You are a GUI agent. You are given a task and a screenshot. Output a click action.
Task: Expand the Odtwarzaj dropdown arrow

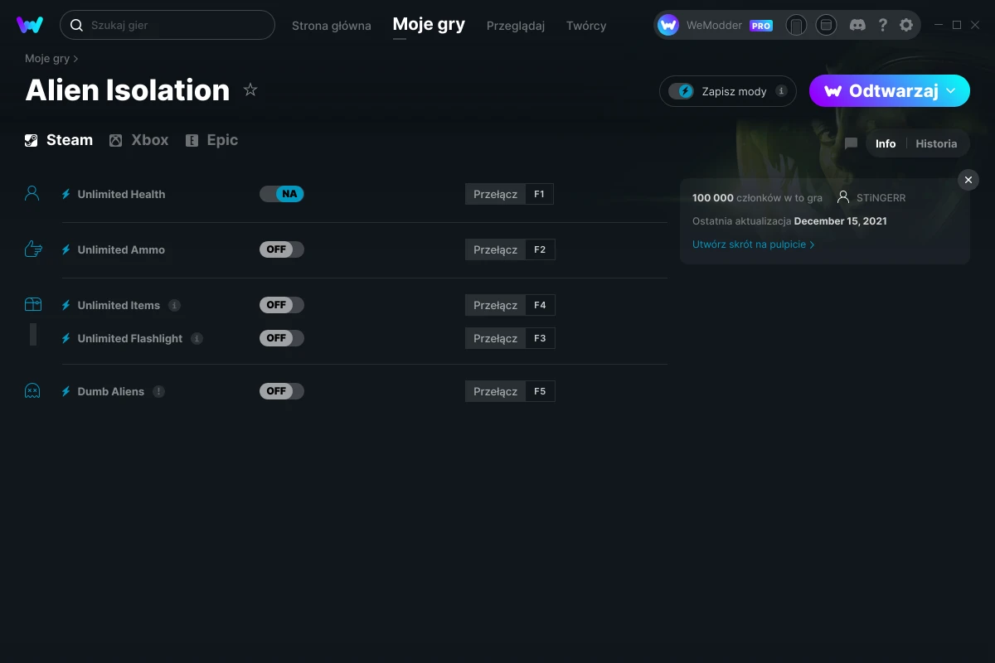pyautogui.click(x=951, y=90)
